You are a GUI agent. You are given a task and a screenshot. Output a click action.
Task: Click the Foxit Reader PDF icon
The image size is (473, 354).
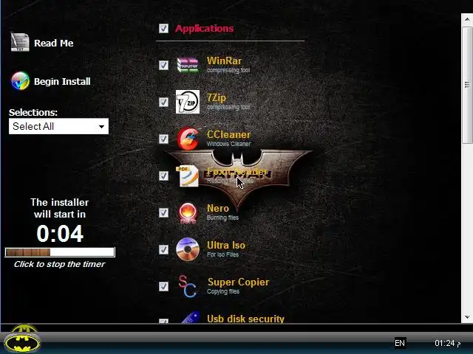pos(188,176)
